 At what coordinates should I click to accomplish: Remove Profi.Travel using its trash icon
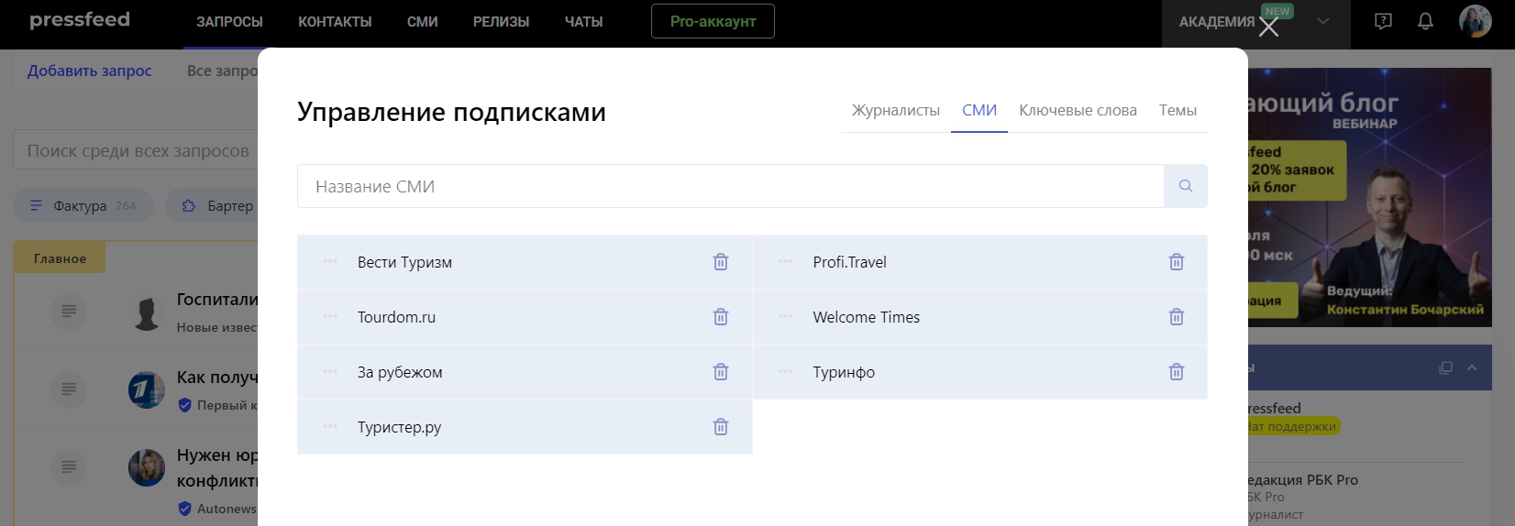point(1176,262)
